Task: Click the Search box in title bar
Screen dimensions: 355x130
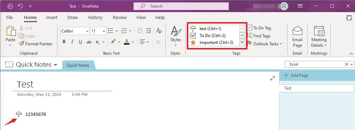Action: [181, 6]
